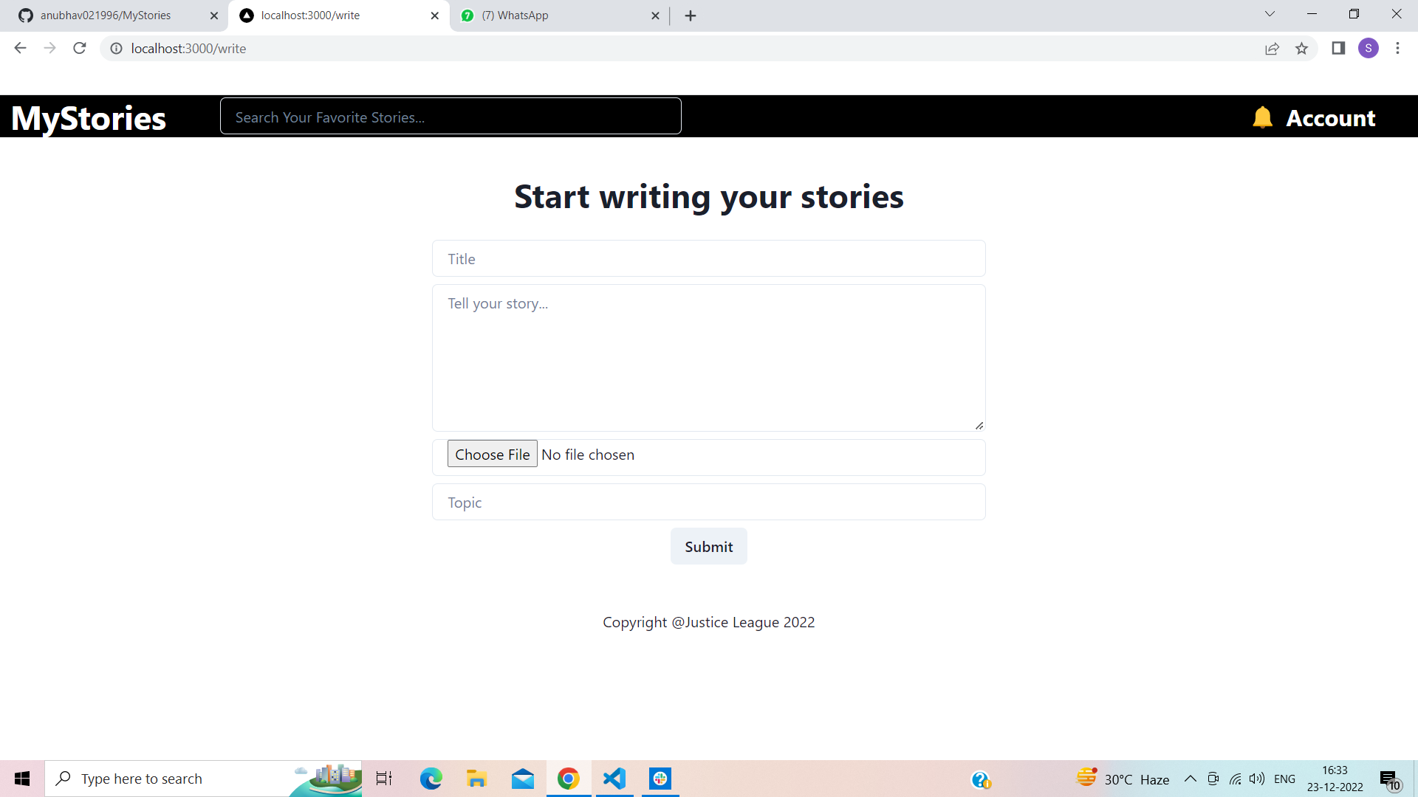Reload the page using refresh icon
This screenshot has width=1418, height=797.
coord(79,48)
